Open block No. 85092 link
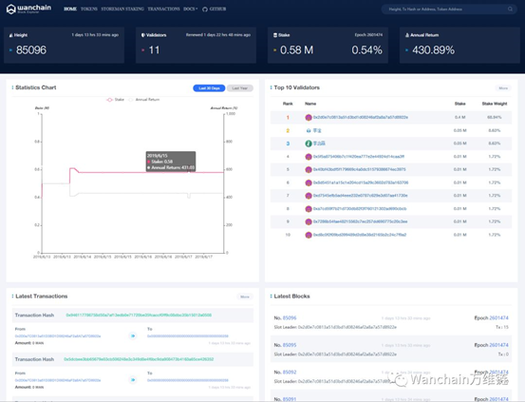 pos(290,373)
